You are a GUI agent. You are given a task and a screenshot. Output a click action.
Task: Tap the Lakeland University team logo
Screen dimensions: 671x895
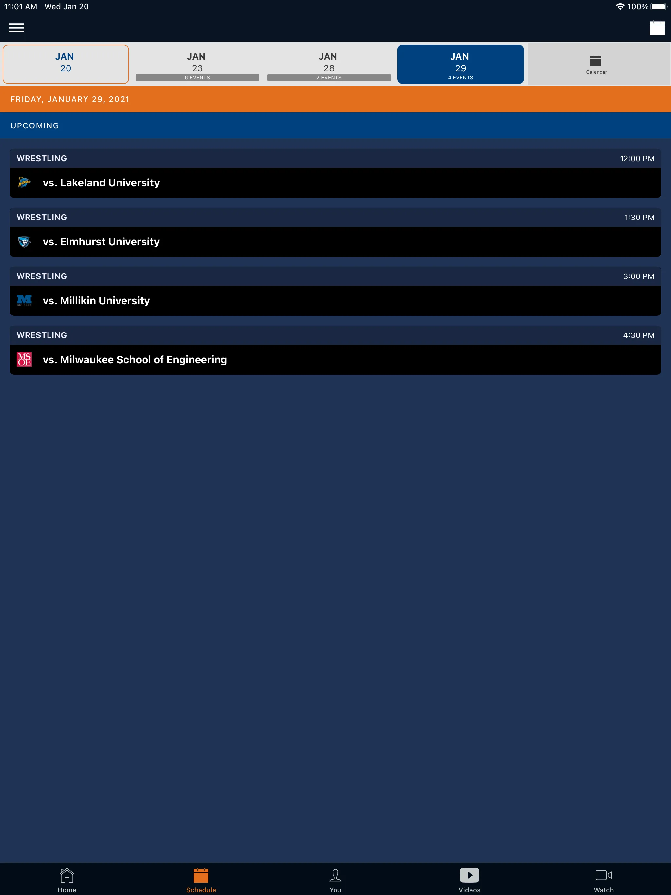(x=25, y=182)
